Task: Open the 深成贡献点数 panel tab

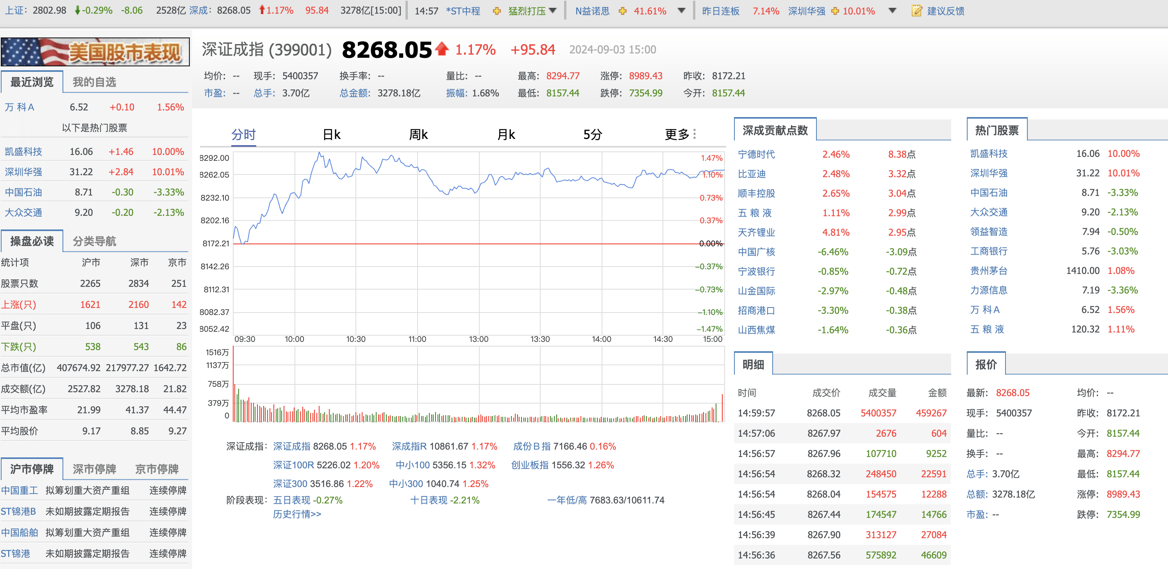Action: [775, 130]
